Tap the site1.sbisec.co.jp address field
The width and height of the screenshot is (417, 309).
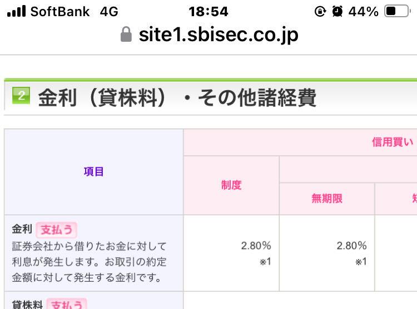pos(219,35)
